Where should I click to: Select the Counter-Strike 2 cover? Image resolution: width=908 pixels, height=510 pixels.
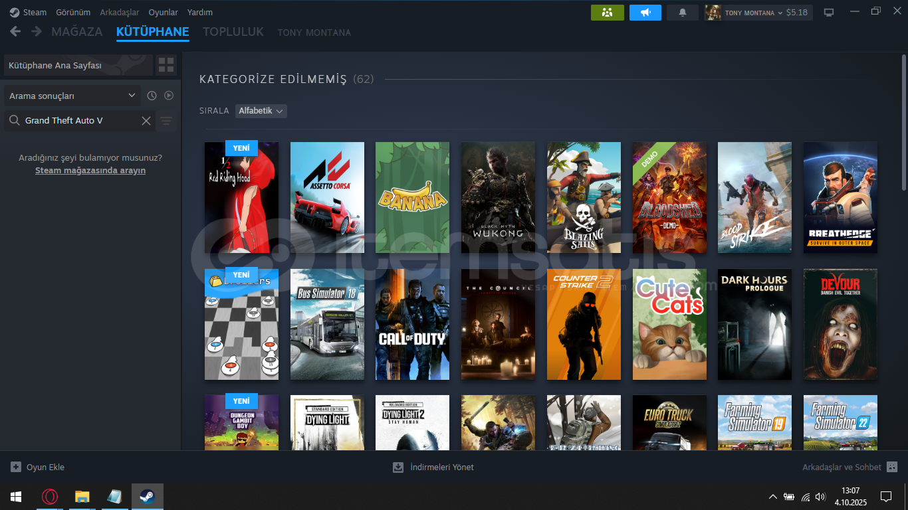(584, 324)
